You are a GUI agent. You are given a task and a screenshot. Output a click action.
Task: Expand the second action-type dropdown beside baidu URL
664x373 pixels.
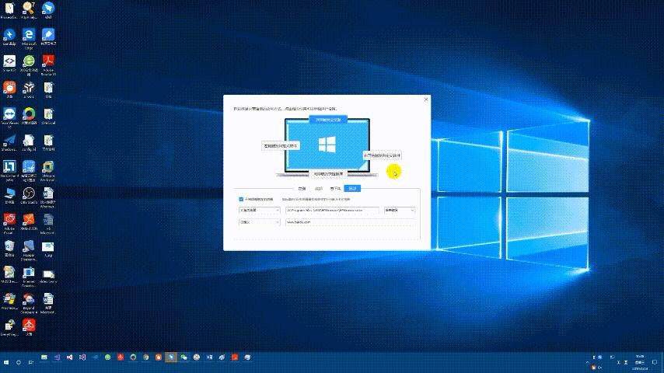(260, 222)
